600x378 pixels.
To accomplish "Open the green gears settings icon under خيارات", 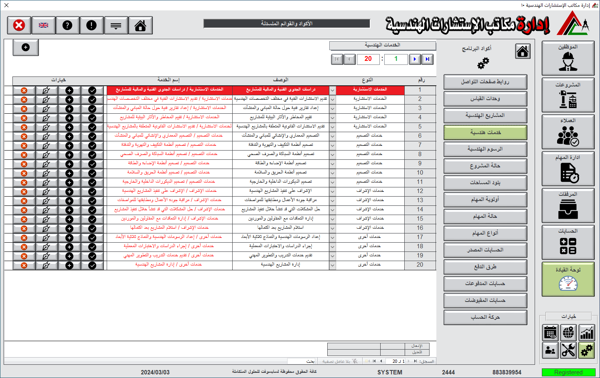I will click(586, 350).
